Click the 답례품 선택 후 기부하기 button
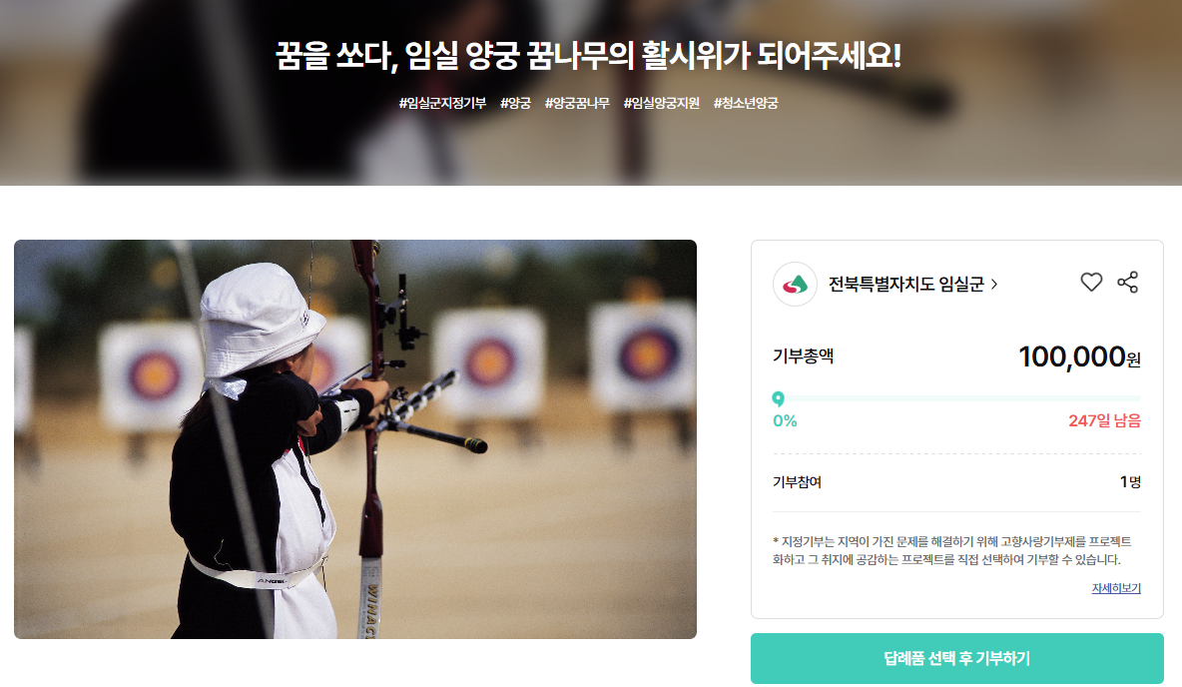 tap(956, 658)
